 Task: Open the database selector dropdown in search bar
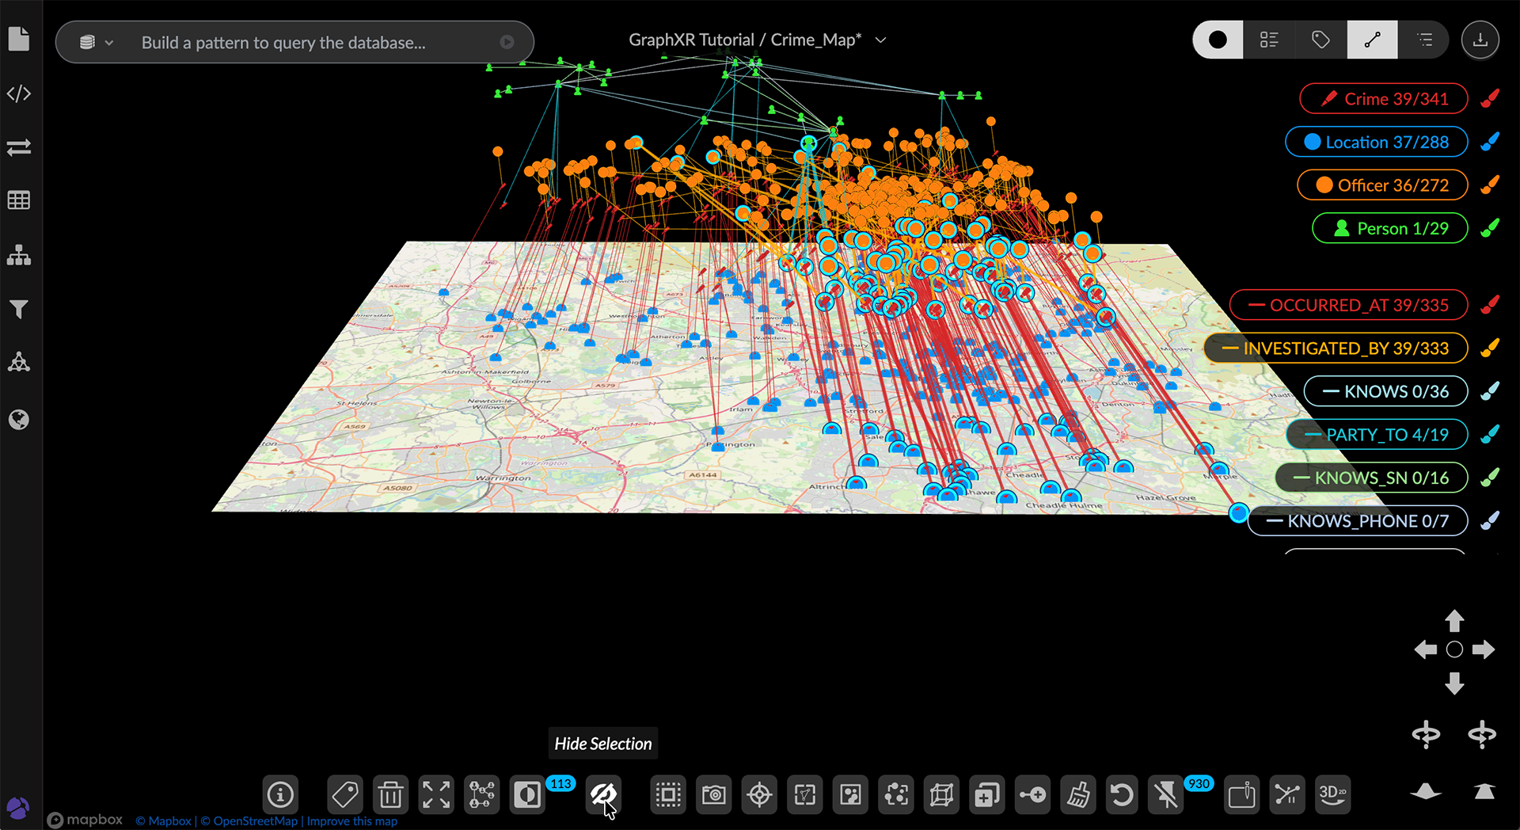(x=97, y=43)
